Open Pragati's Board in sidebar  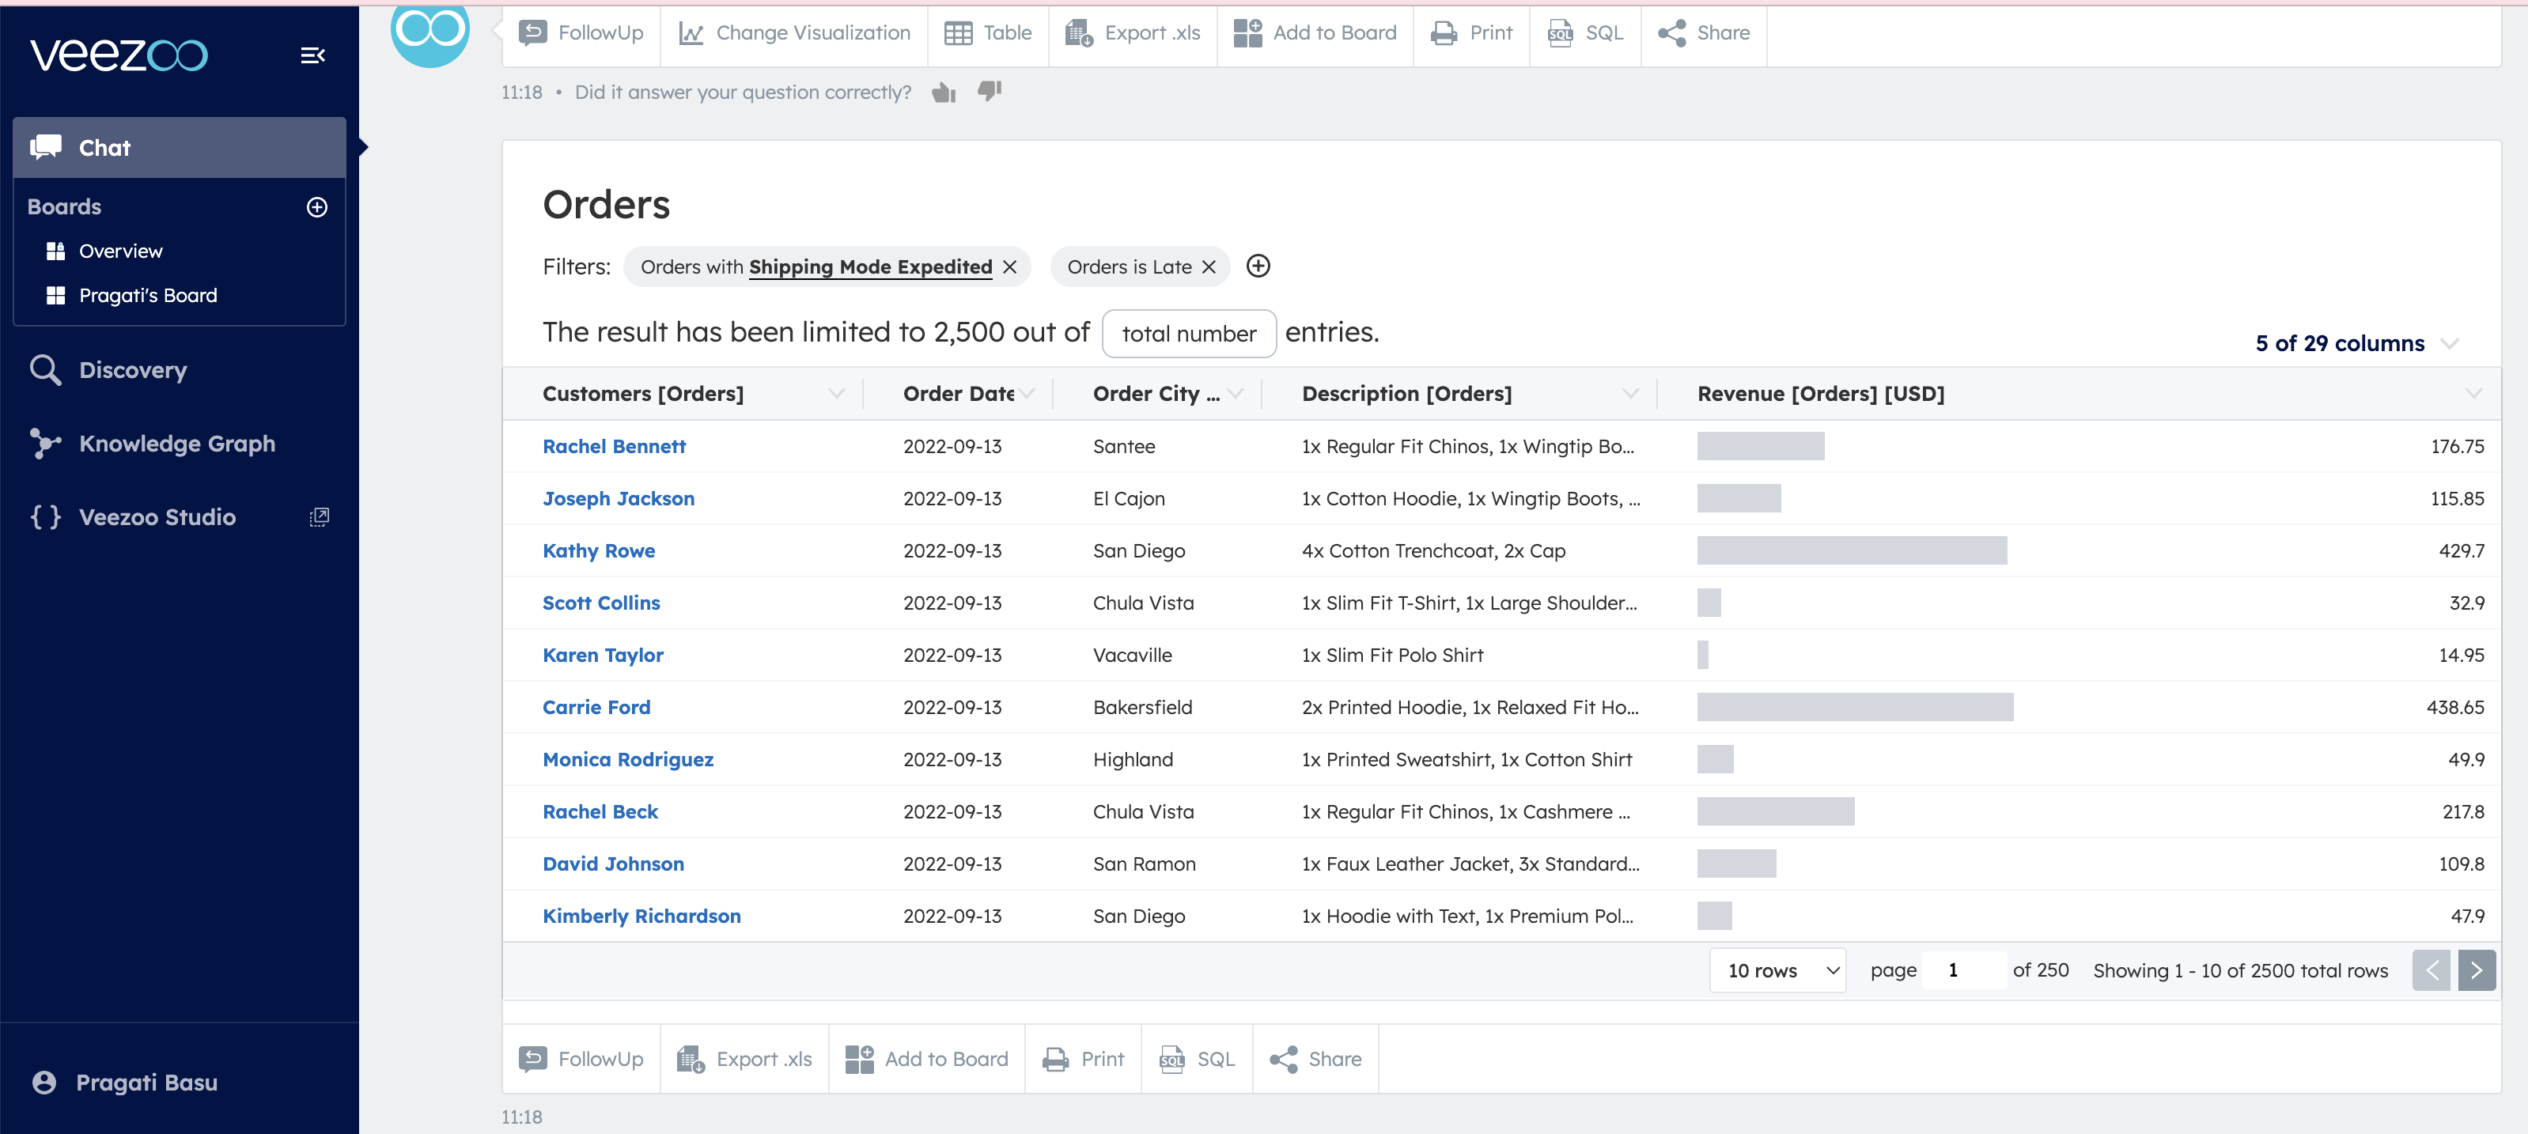[x=147, y=295]
